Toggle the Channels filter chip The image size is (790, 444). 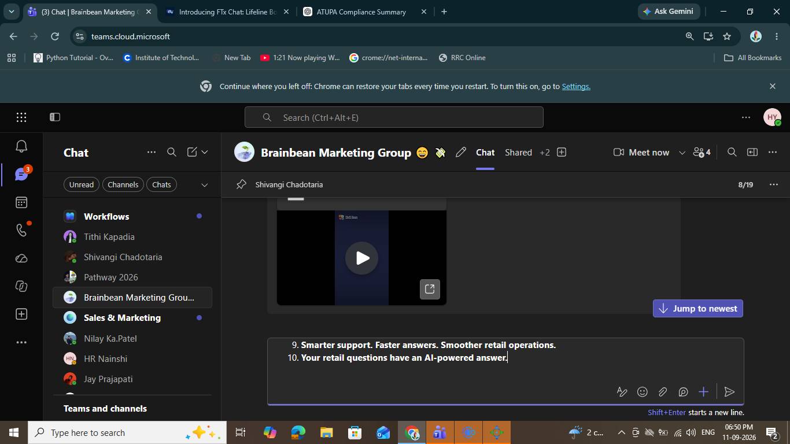(x=123, y=184)
